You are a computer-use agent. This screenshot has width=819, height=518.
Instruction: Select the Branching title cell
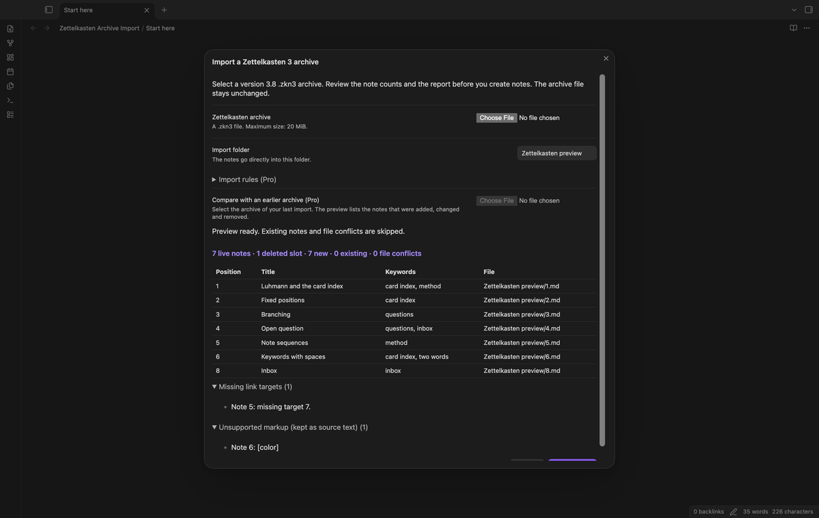click(276, 314)
